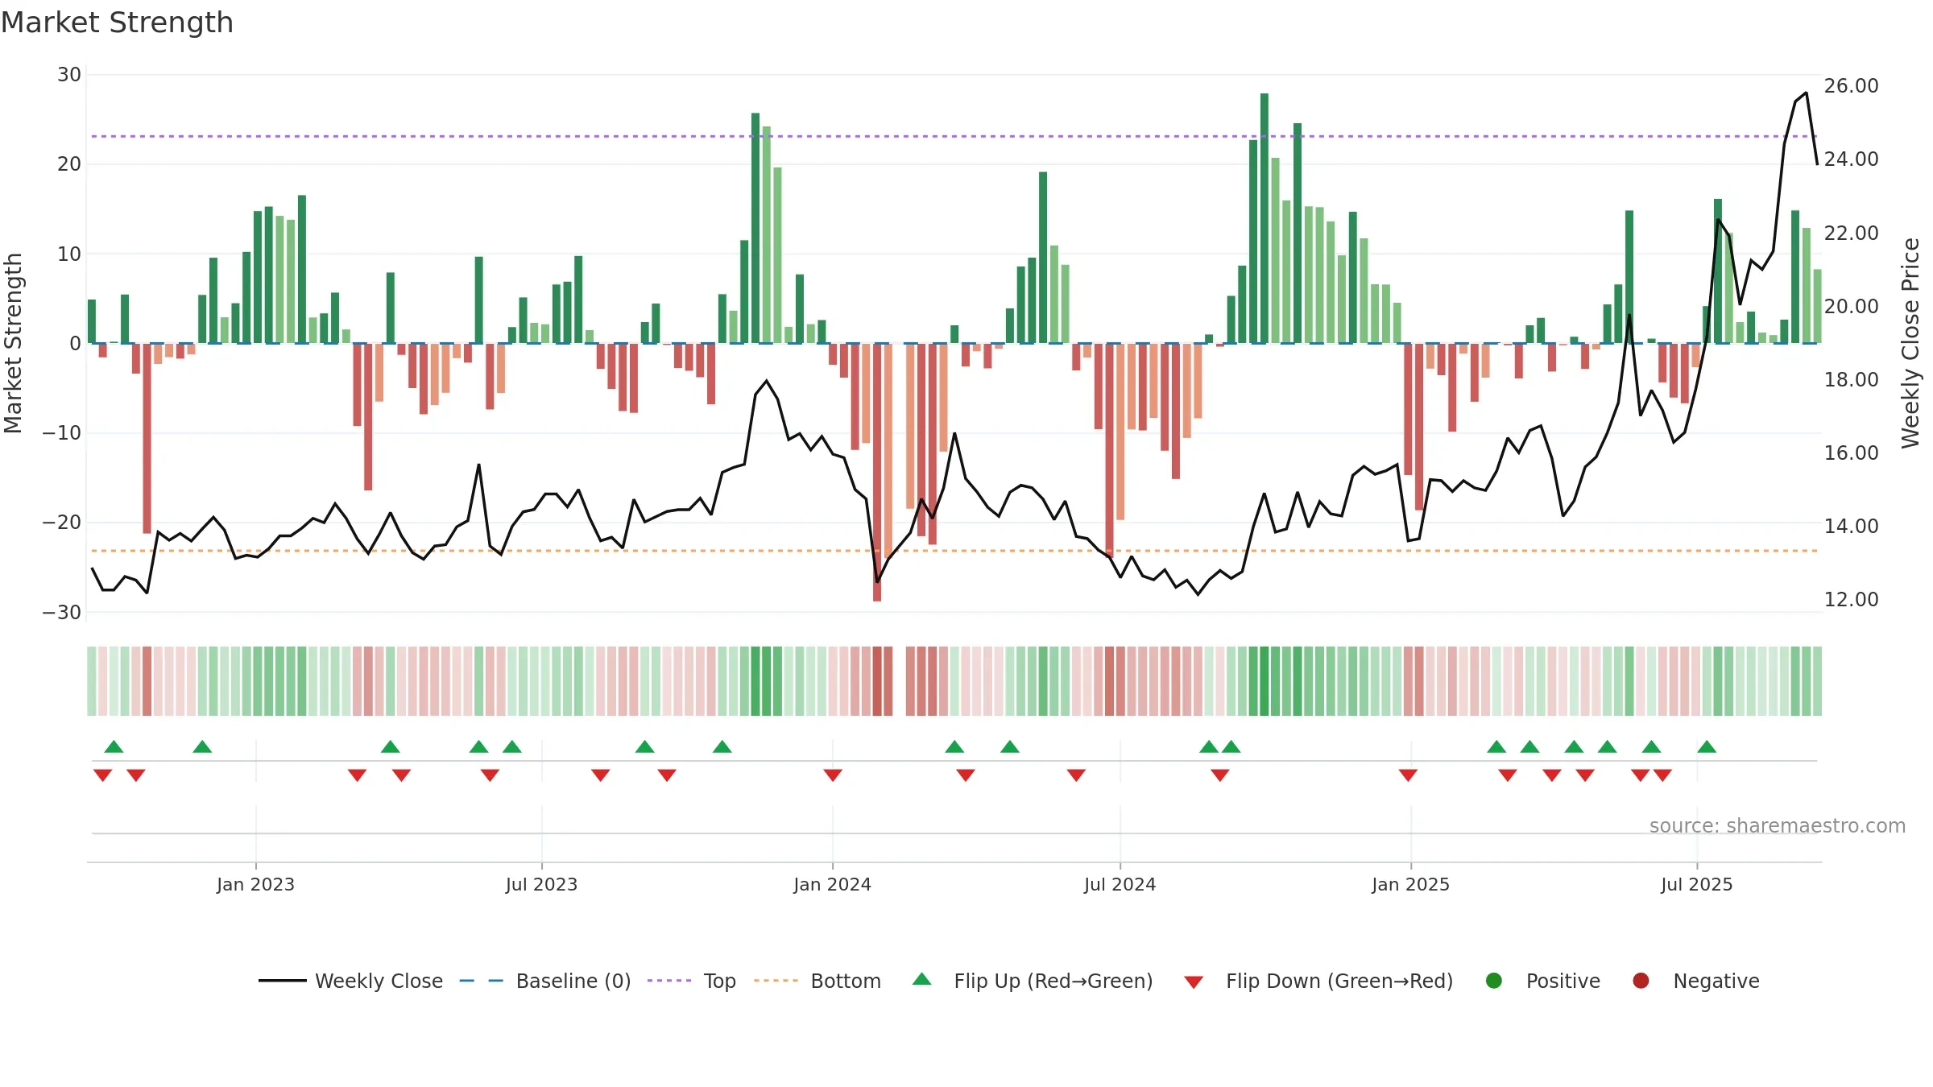The image size is (1933, 1087).
Task: Toggle the Flip Up (Red→Green) legend label
Action: click(1053, 981)
